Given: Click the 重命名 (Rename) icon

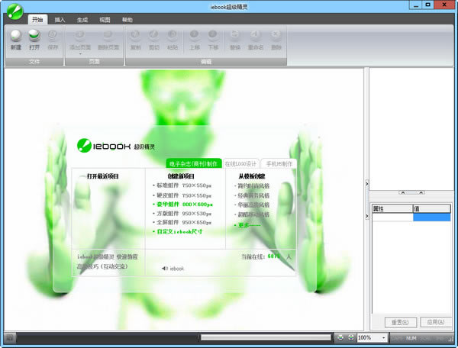Looking at the screenshot, I should point(256,34).
